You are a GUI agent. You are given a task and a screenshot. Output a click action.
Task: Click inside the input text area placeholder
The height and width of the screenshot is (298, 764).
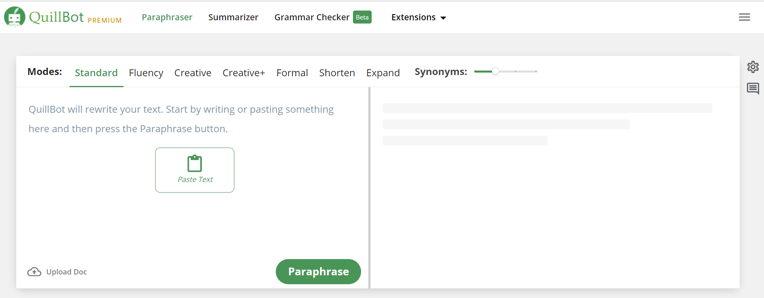[181, 119]
